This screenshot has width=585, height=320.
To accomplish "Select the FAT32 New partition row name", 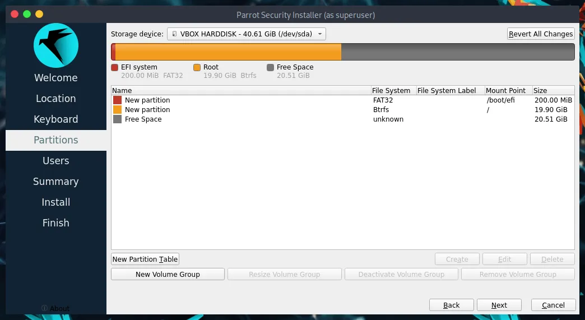I will pos(147,100).
